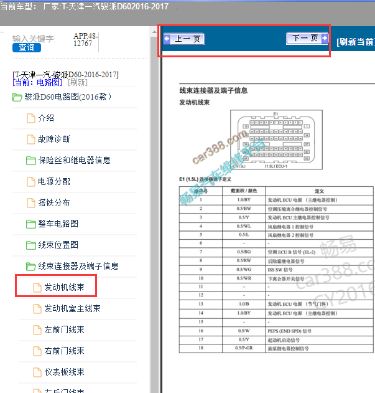
Task: Click the APP.48-12767 code text
Action: pyautogui.click(x=85, y=40)
